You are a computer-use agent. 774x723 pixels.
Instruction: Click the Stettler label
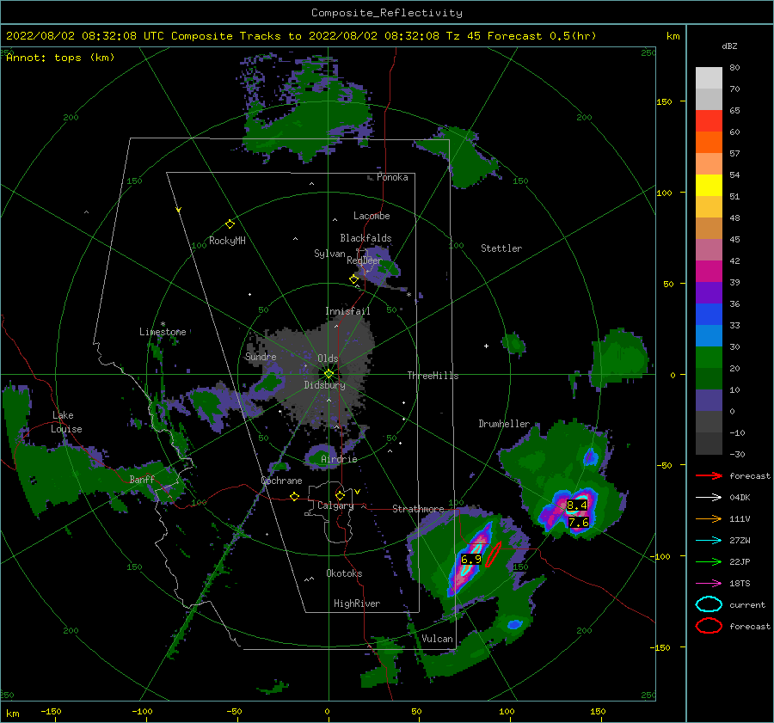[501, 248]
